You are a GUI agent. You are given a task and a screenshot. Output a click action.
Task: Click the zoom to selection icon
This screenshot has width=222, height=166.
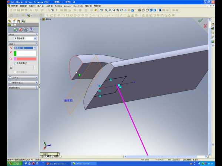click(118, 10)
